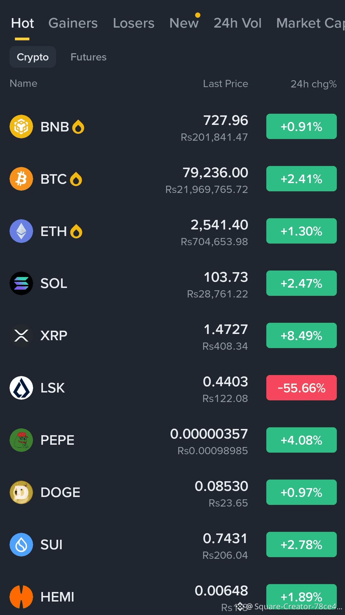The width and height of the screenshot is (345, 615).
Task: Switch to the Losers tab
Action: click(133, 23)
